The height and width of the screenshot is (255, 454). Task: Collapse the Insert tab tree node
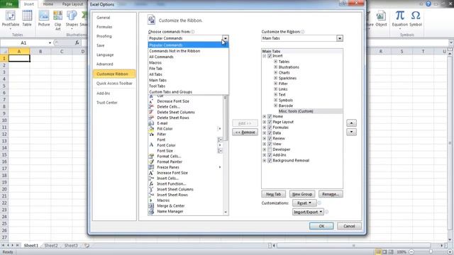(265, 56)
